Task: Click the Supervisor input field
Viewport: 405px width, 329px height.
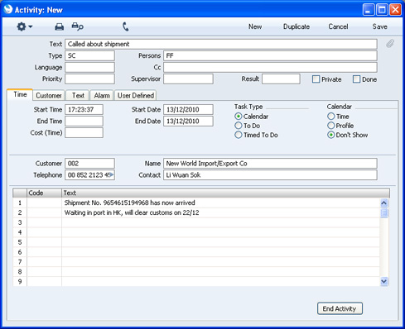Action: coord(188,79)
